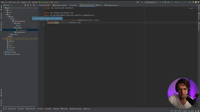Open the Spring tool window
200x112 pixels.
coord(56,109)
